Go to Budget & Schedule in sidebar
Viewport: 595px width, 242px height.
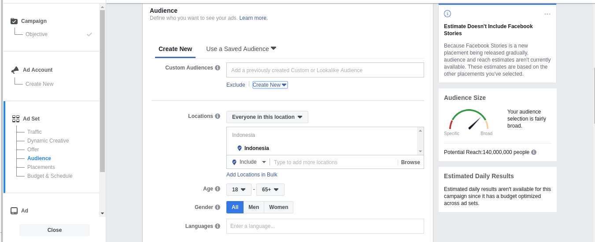tap(50, 176)
